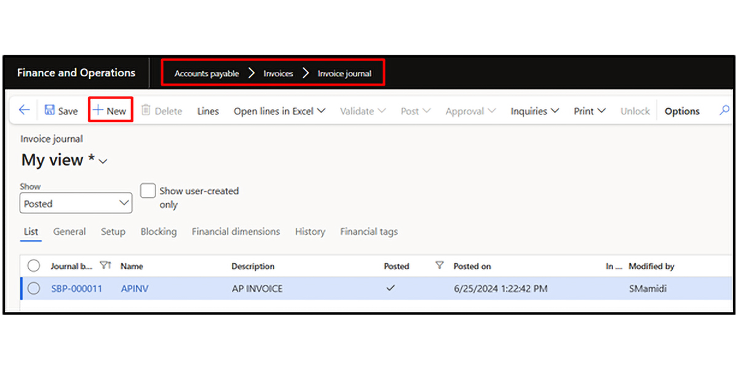Screen dimensions: 738x369
Task: Open the Journal batch column filter icon
Action: click(105, 266)
